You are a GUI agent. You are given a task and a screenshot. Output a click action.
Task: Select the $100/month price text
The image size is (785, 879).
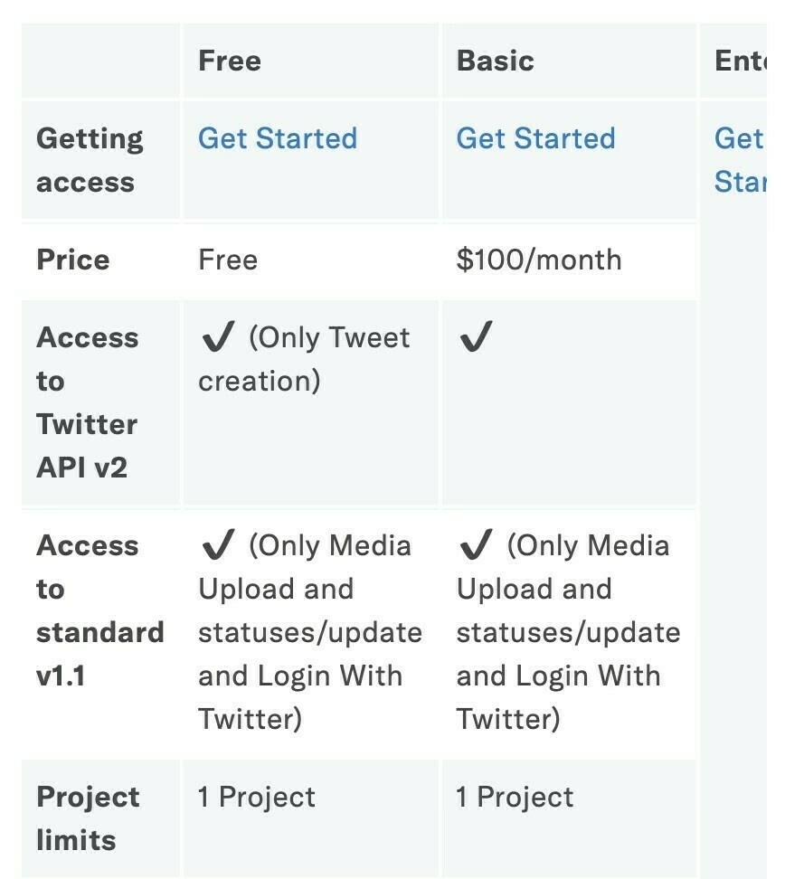click(539, 260)
